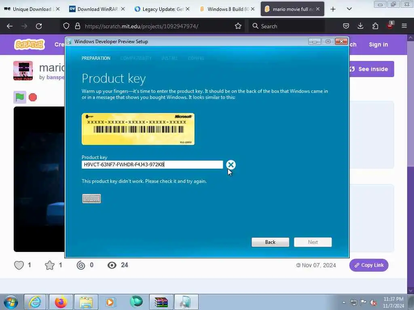Viewport: 414px width, 310px height.
Task: Click the WinRAR taskbar icon
Action: click(x=161, y=302)
